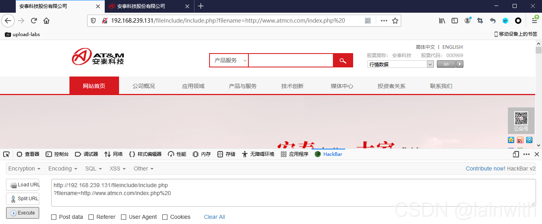
Task: Open the 产品与服务 navigation item
Action: tap(243, 86)
